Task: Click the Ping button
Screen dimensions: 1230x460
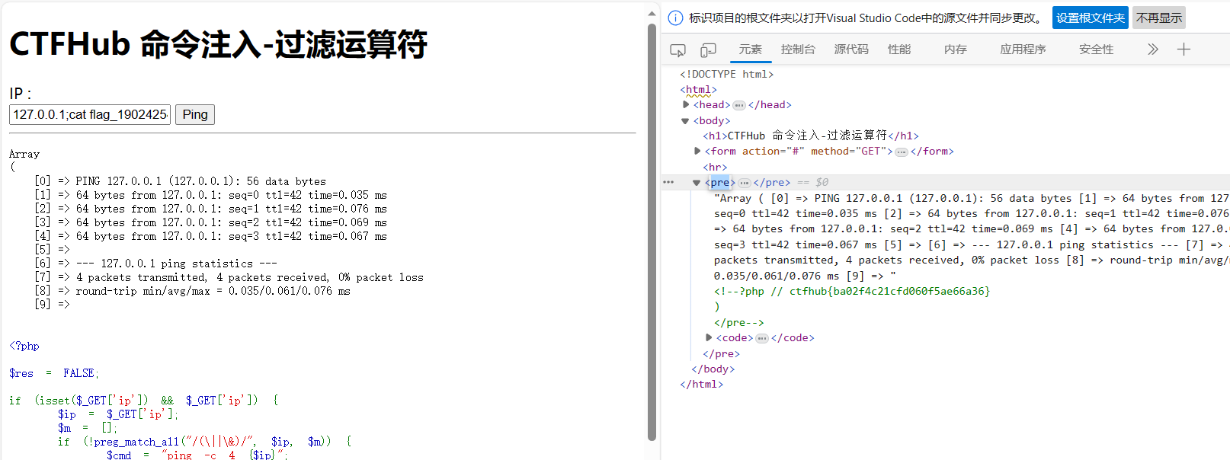Action: 195,114
